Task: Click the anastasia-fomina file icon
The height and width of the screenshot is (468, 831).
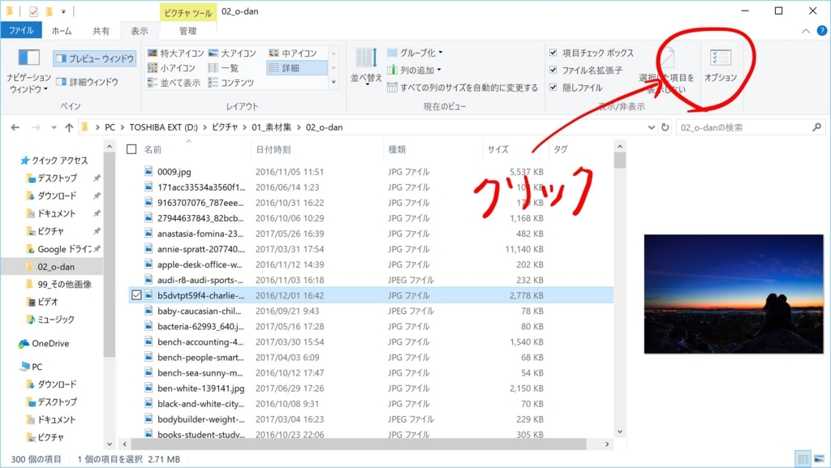Action: point(149,234)
